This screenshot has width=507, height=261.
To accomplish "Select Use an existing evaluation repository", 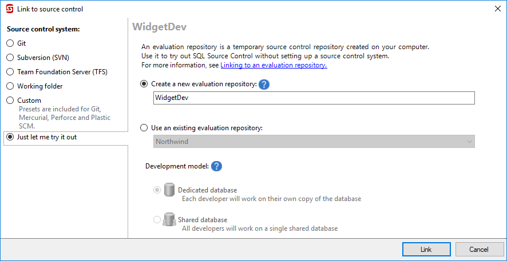I will click(x=144, y=128).
